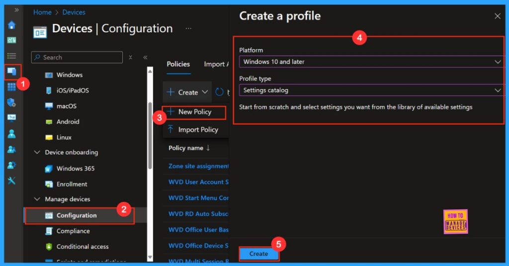Go to Home breadcrumb link

click(x=42, y=12)
